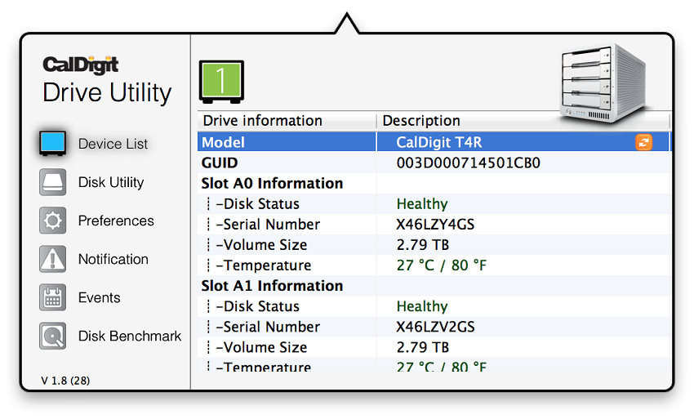Click the orange refresh icon in Model row

644,142
